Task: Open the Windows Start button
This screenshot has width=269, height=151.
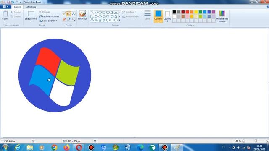Action: 5,147
